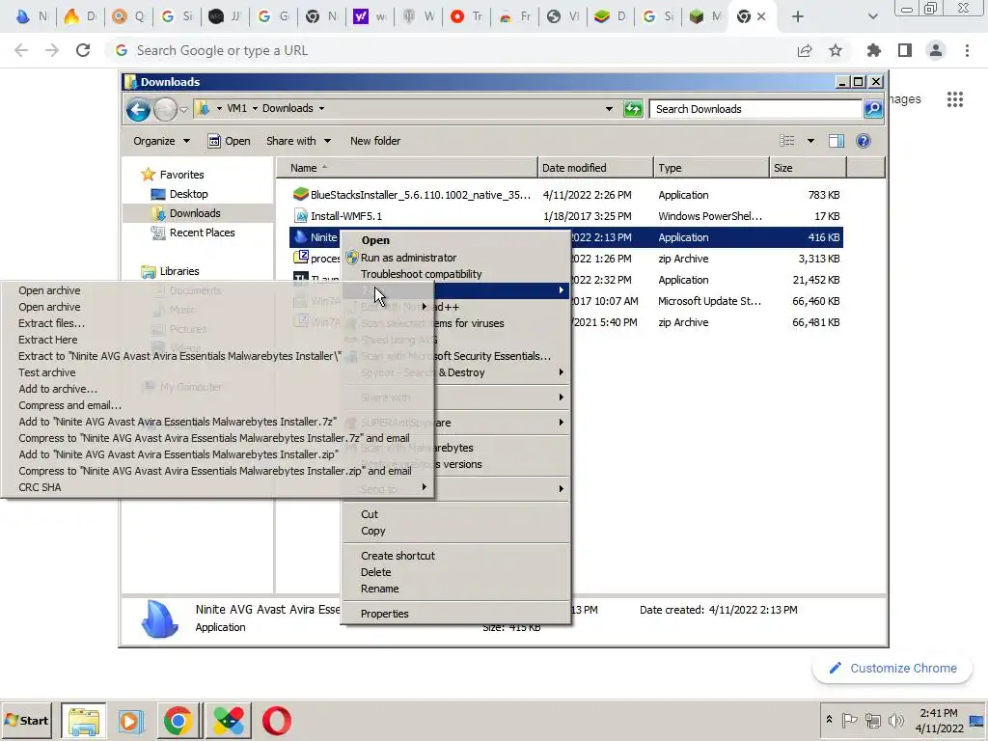Expand the Organize dropdown
This screenshot has height=741, width=988.
click(161, 141)
